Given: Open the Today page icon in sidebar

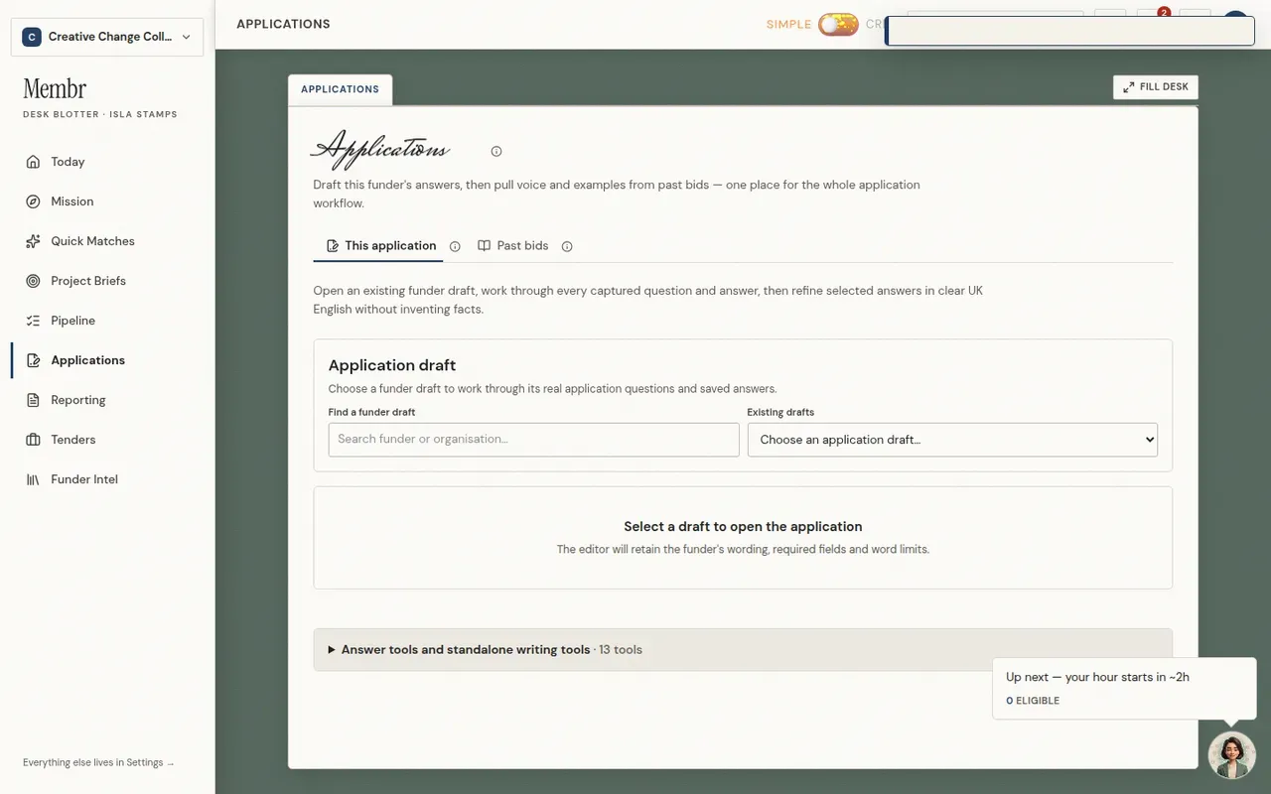Looking at the screenshot, I should point(33,162).
